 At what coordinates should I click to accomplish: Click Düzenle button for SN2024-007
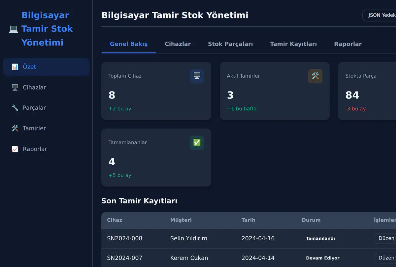(385, 258)
